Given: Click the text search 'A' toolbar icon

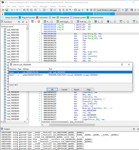Looking at the screenshot, I should (x=44, y=10).
